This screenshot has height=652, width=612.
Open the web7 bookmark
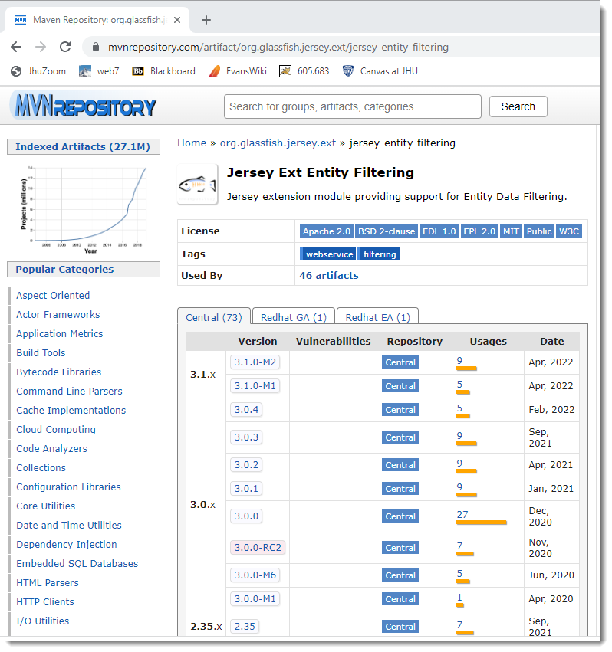pyautogui.click(x=99, y=71)
